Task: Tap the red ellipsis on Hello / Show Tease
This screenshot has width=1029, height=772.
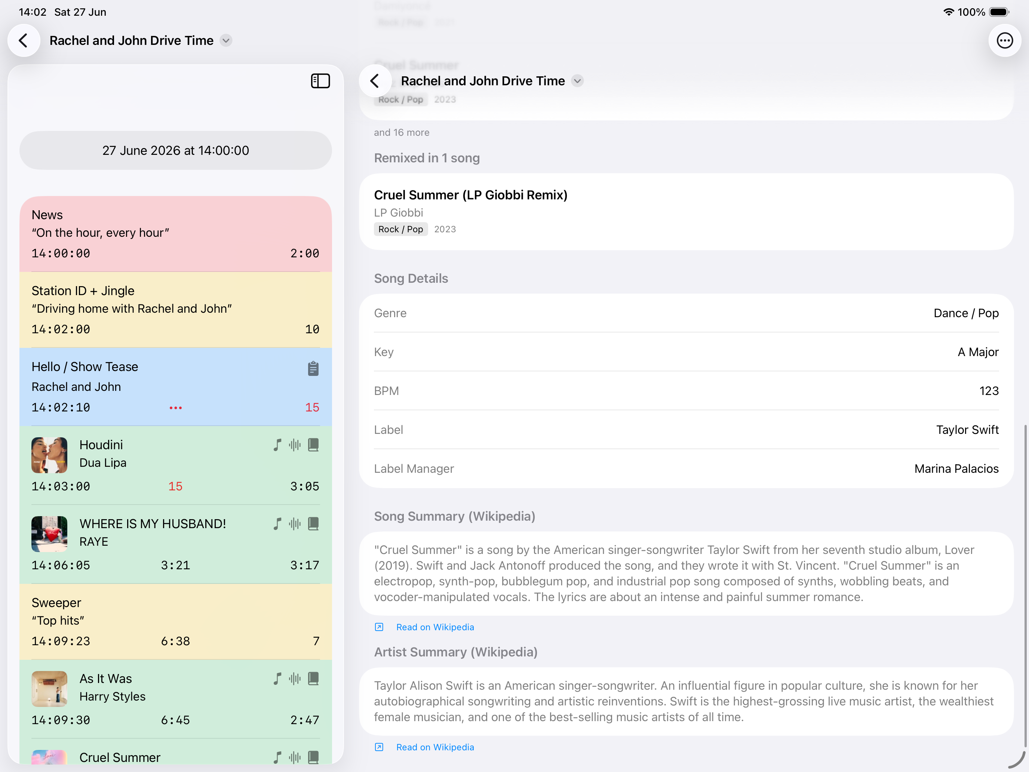Action: (x=175, y=408)
